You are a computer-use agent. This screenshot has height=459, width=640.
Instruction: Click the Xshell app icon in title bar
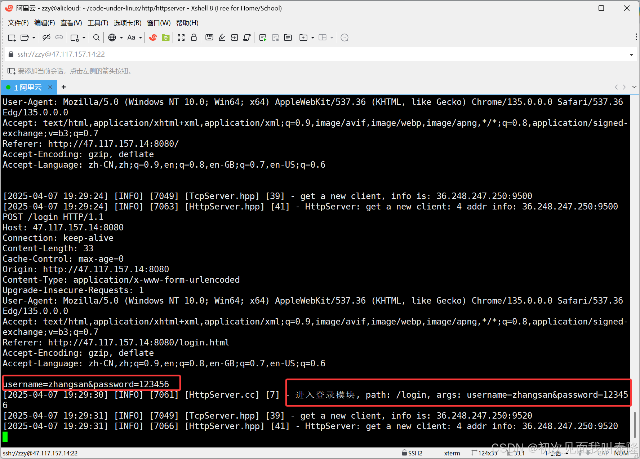[x=9, y=8]
